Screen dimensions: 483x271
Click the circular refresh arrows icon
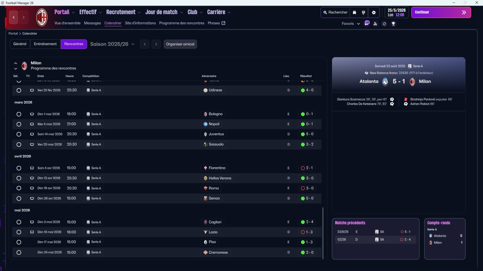click(384, 24)
